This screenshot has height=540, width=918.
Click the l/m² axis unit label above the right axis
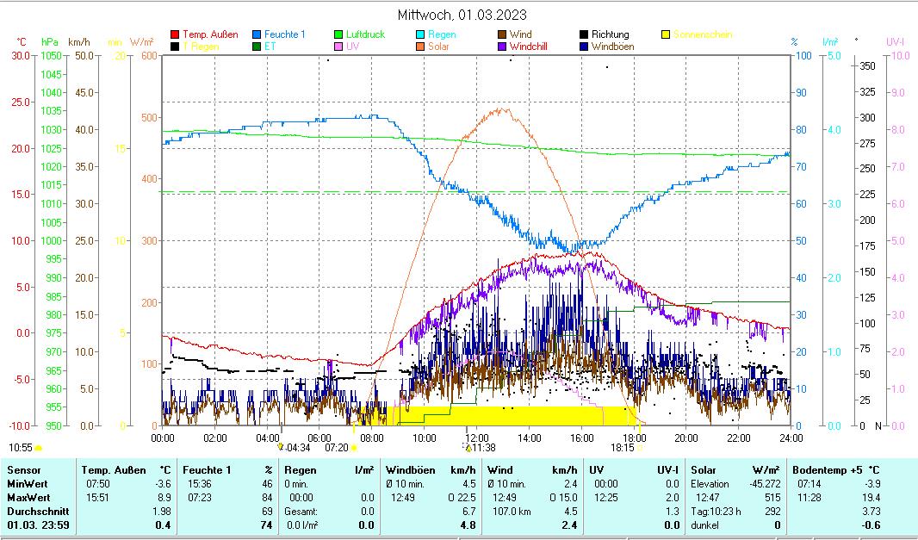830,42
